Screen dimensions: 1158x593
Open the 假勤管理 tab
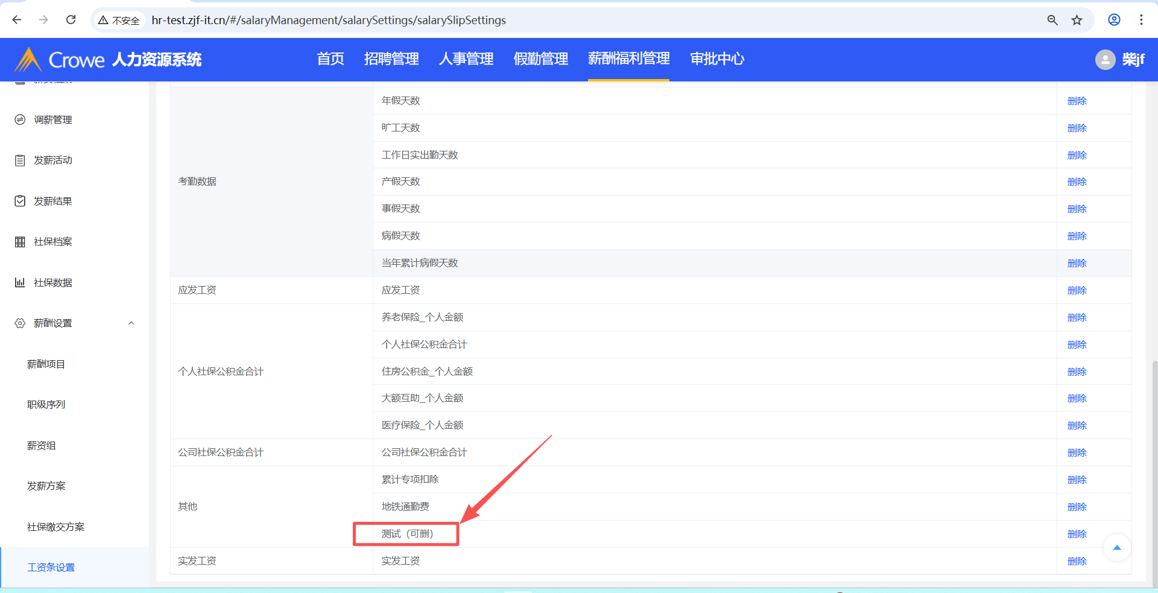coord(541,59)
